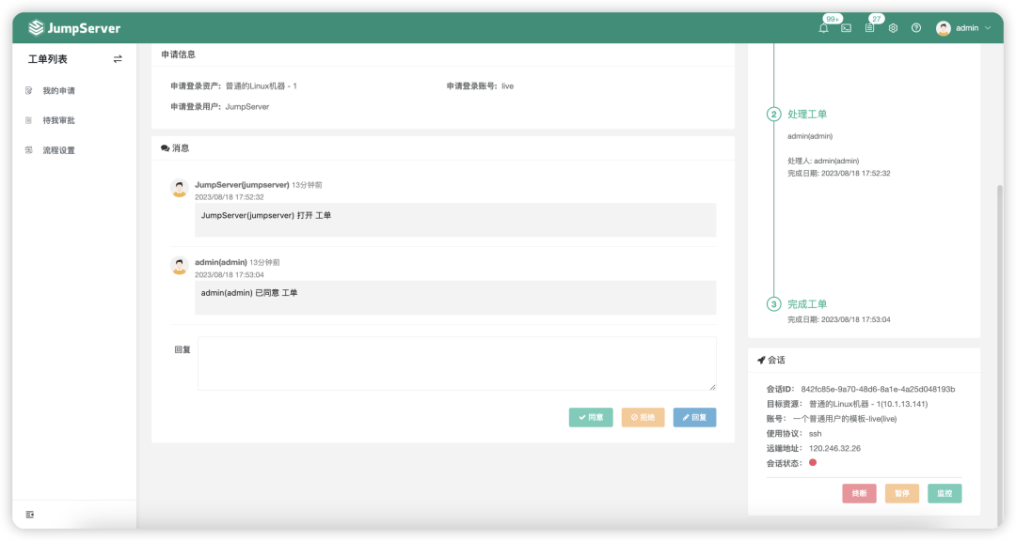Click the remote address 120.246.32.26
This screenshot has width=1016, height=541.
click(x=834, y=448)
